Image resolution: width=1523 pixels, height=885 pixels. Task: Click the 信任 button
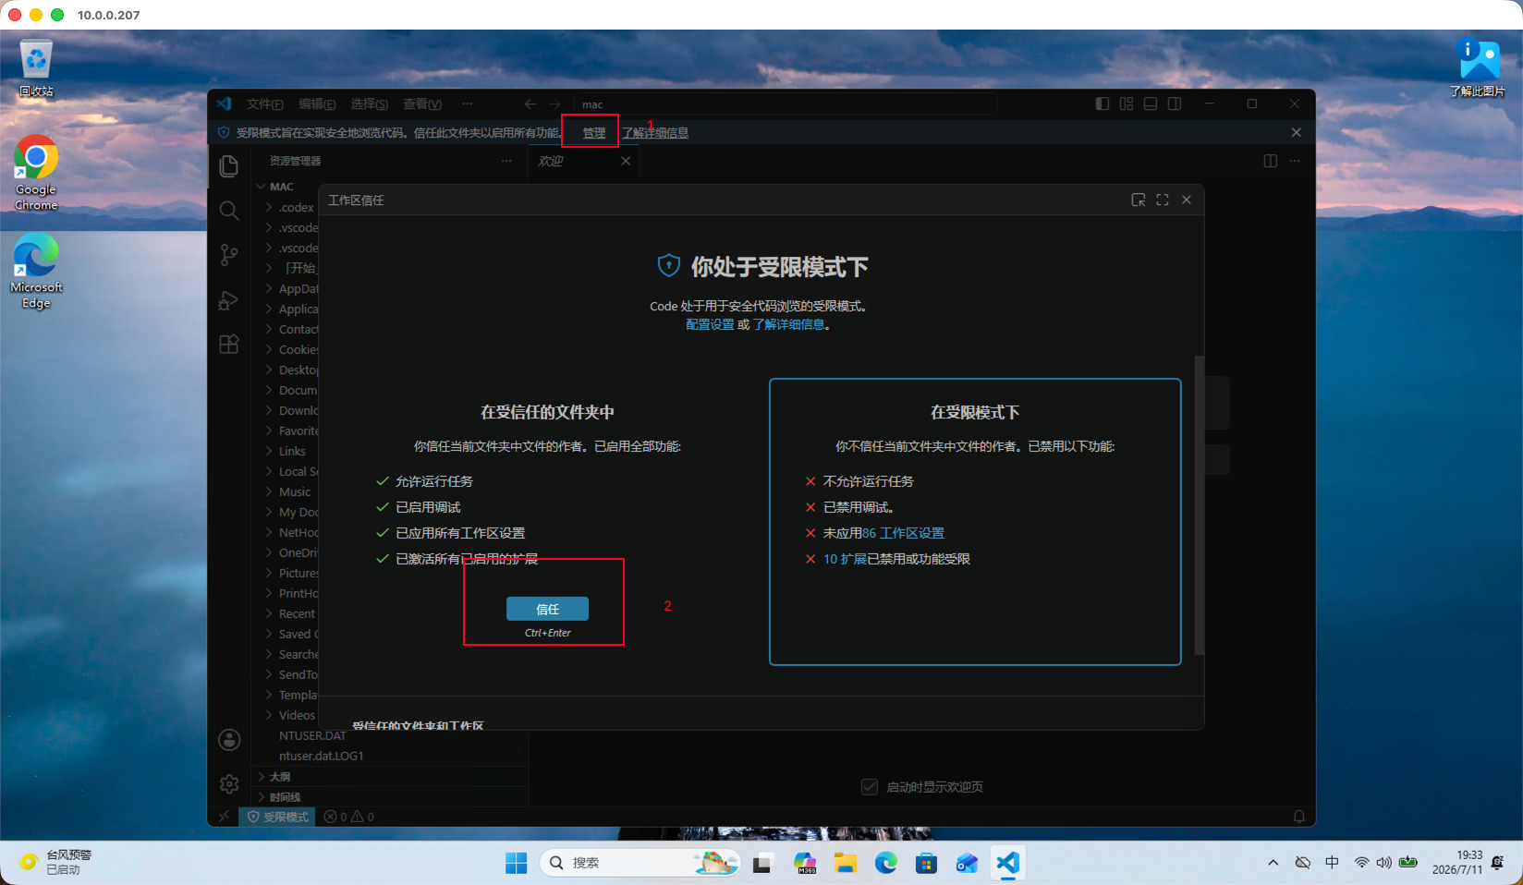coord(547,609)
